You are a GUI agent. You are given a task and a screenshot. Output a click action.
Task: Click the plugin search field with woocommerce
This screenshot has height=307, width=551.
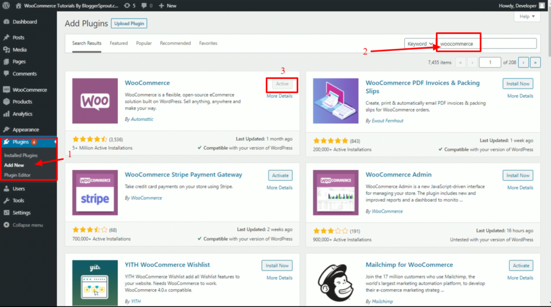coord(486,44)
